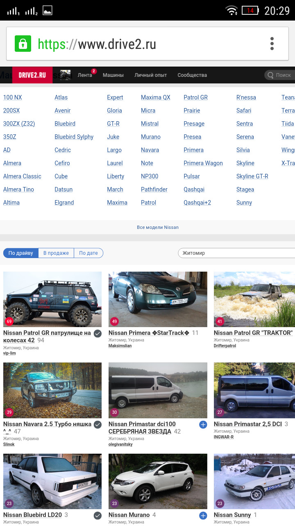Open the GT-R model link

click(113, 124)
